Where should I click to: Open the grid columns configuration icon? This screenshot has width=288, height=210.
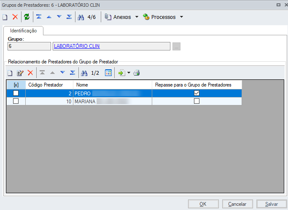point(108,73)
